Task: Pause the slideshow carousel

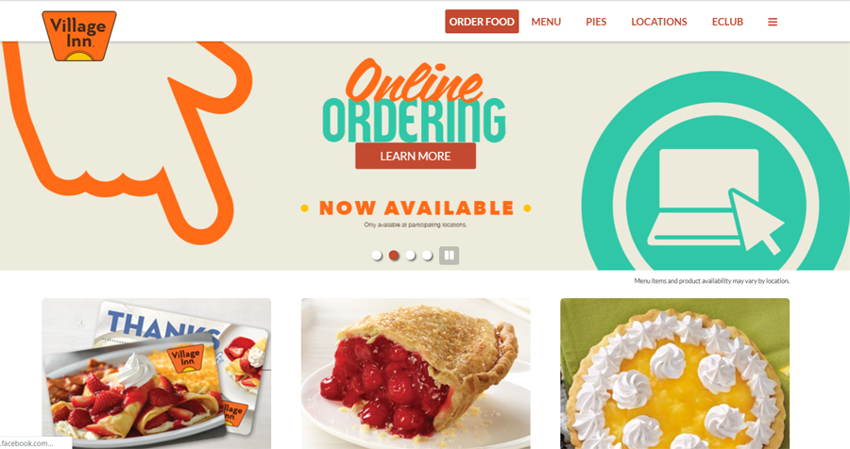Action: pos(449,255)
